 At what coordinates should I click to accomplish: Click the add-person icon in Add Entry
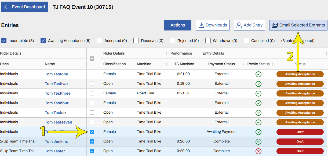[239, 25]
